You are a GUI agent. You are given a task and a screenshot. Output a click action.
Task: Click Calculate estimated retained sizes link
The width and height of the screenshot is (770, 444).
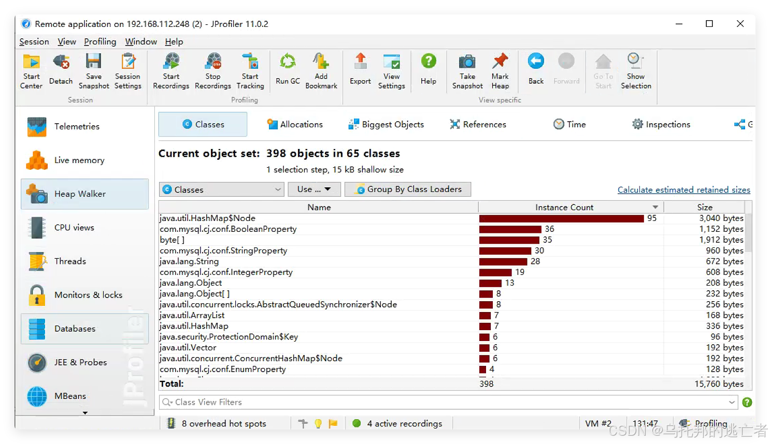(x=683, y=190)
